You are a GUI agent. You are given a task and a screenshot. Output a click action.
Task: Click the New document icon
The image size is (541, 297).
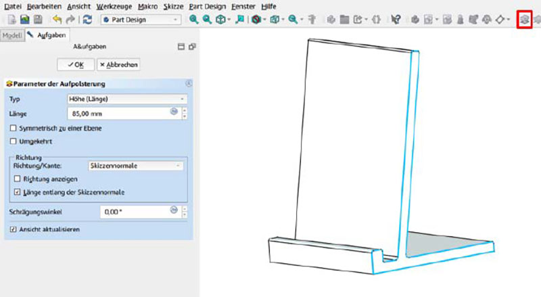coord(10,20)
